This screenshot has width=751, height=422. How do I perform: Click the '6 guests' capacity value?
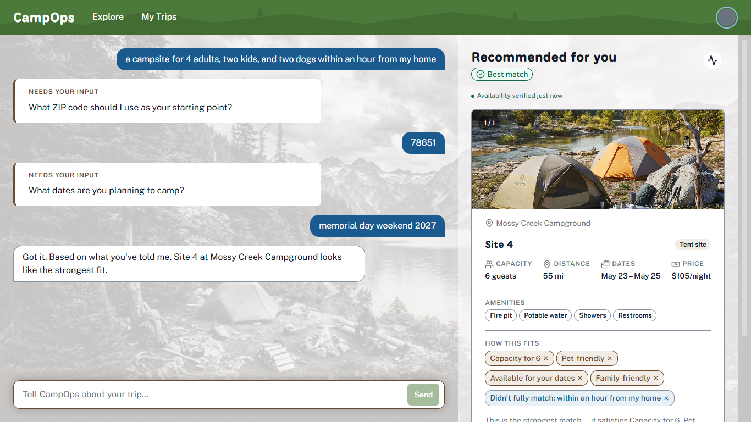coord(500,276)
